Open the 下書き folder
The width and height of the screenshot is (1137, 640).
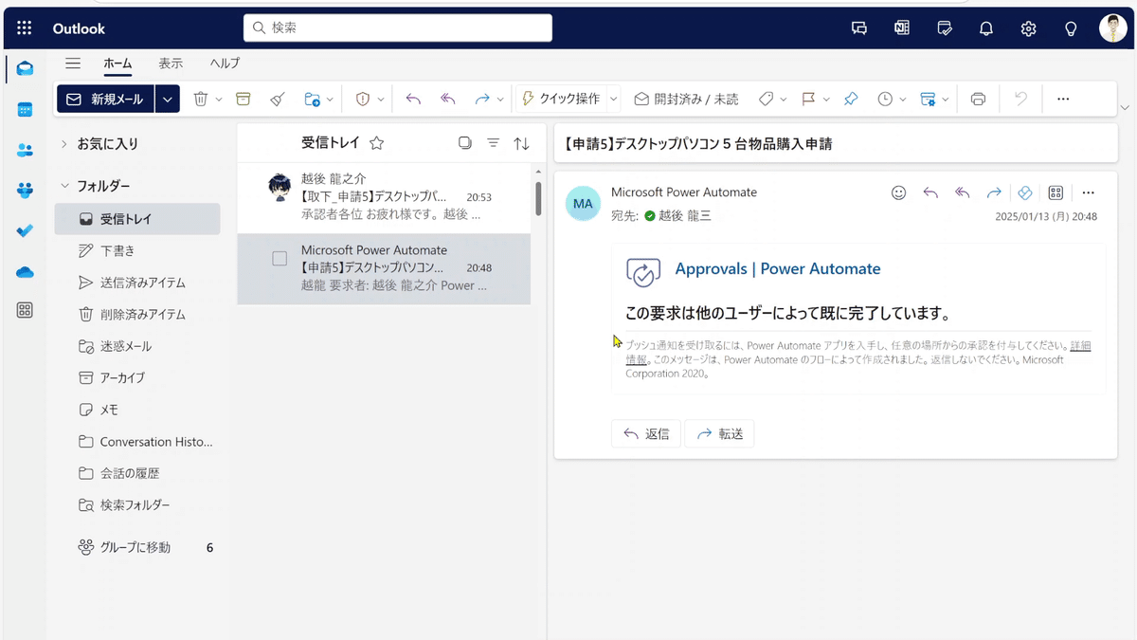[137, 251]
